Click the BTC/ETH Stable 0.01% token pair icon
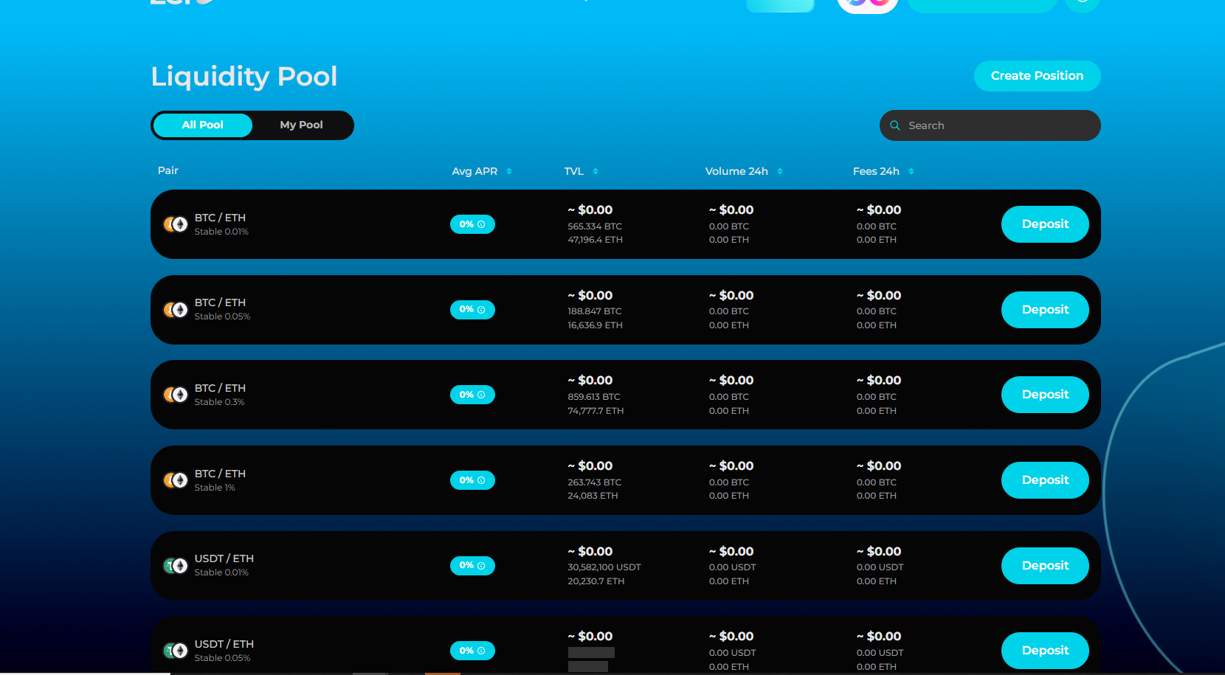Screen dimensions: 1225x675 tap(176, 224)
